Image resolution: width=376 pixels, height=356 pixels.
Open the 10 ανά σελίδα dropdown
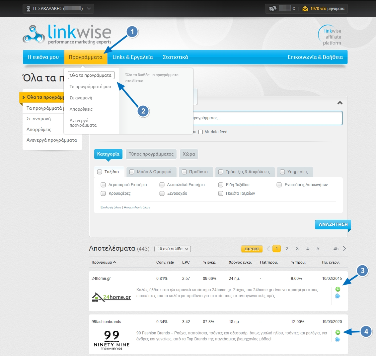tap(173, 249)
